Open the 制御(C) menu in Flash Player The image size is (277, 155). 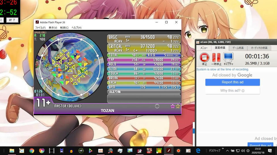click(64, 28)
